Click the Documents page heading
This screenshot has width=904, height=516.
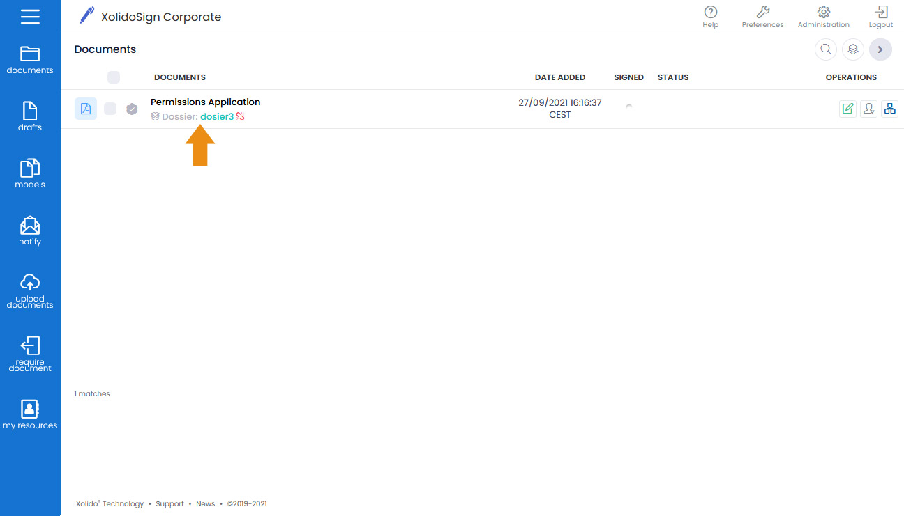105,49
